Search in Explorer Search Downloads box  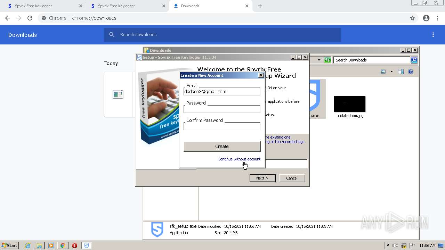coord(372,60)
